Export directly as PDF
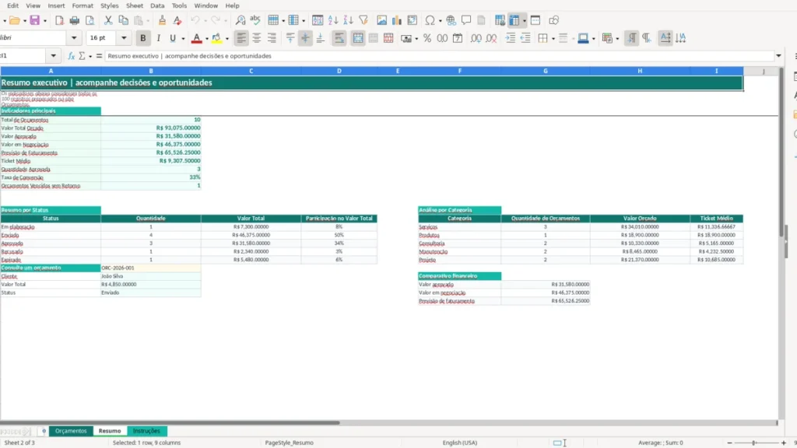Image resolution: width=797 pixels, height=448 pixels. click(x=59, y=20)
